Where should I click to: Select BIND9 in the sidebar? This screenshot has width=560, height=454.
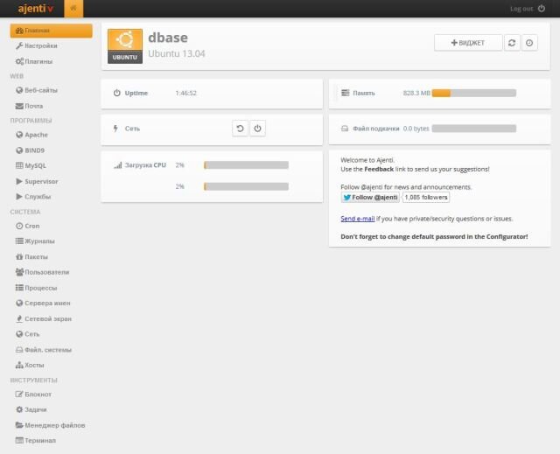click(x=31, y=150)
